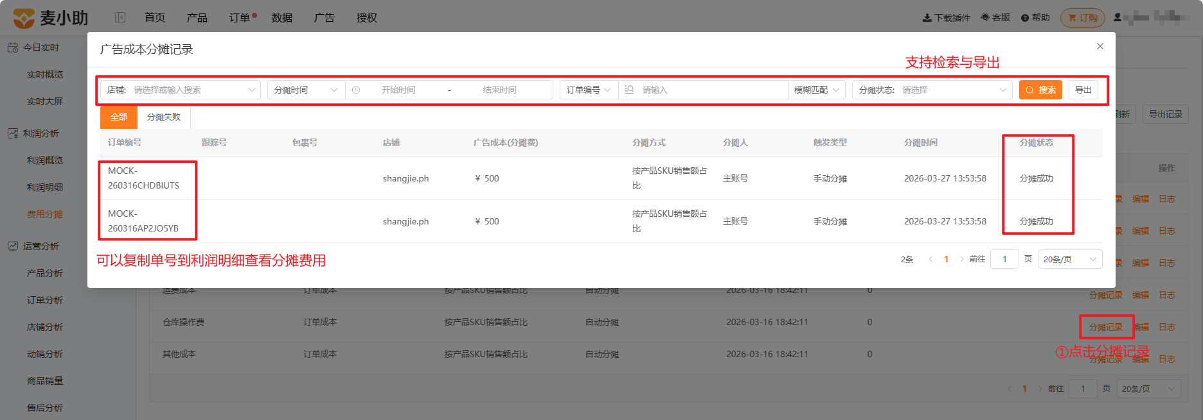This screenshot has width=1203, height=420.
Task: Click 分摊记录 link in 仓库操作费 row
Action: click(x=1106, y=327)
